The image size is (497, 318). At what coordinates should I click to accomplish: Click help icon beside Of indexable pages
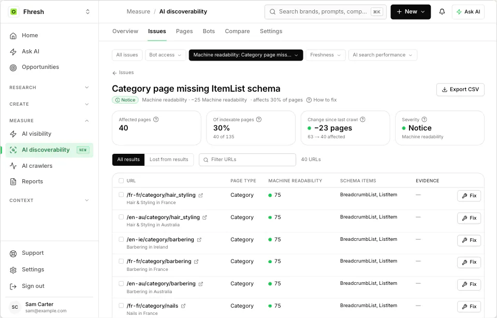(x=259, y=120)
